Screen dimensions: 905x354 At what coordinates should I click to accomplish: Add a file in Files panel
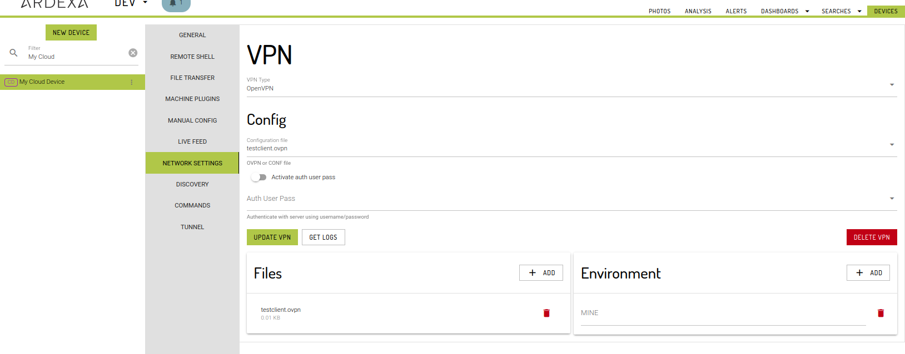541,273
